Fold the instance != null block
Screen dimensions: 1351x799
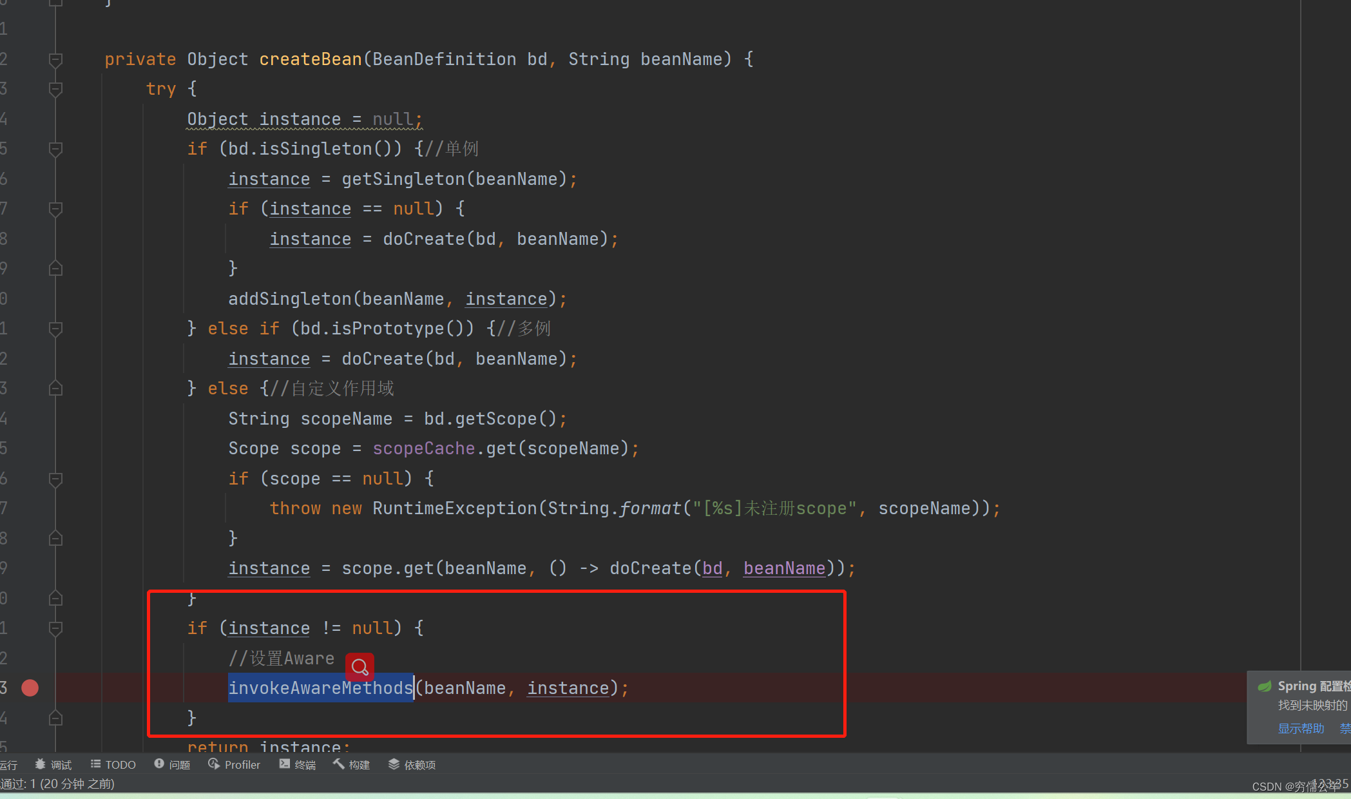[x=56, y=628]
